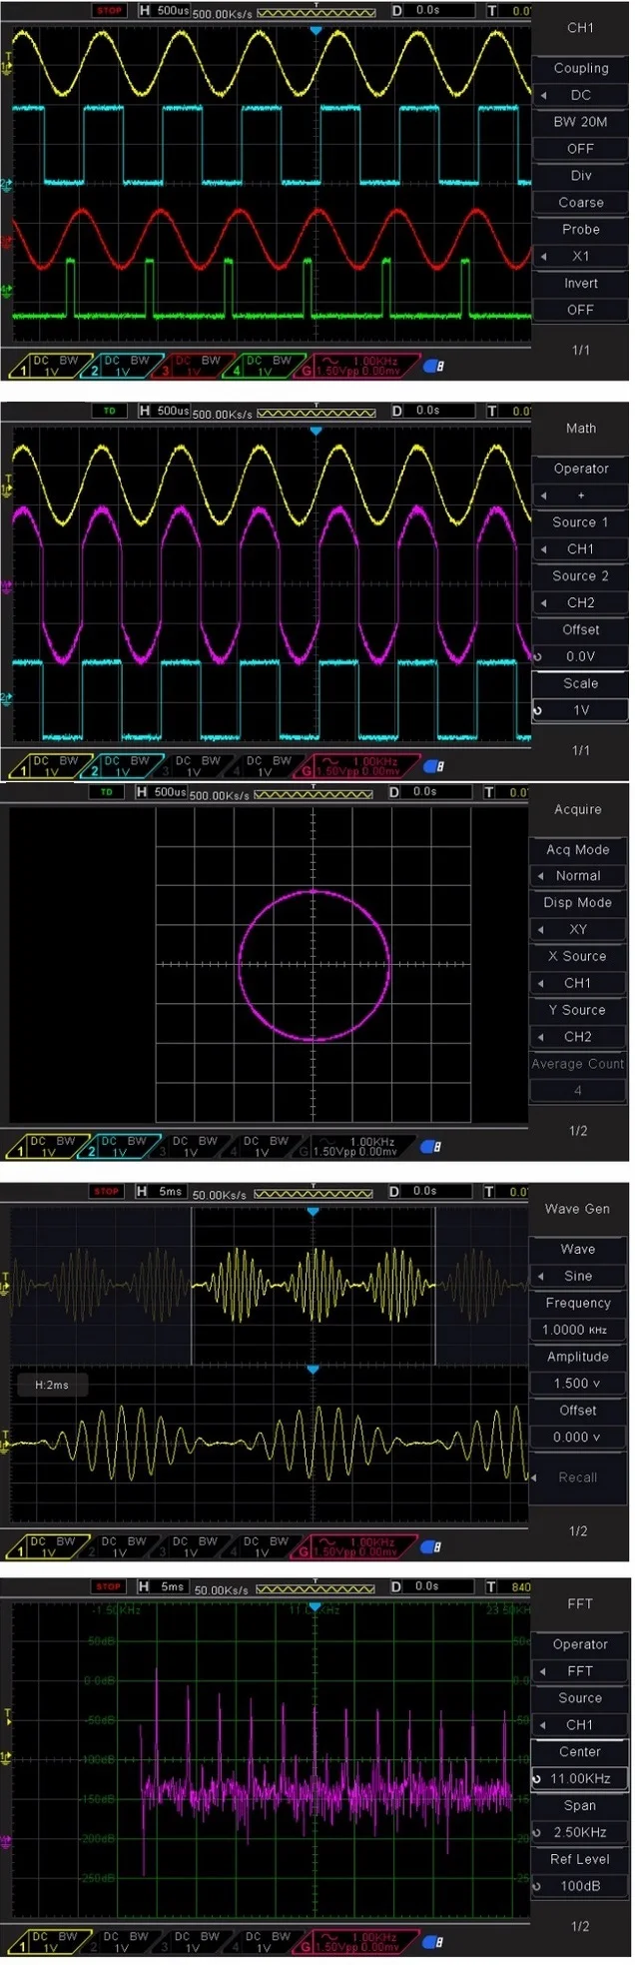Click the knob icon beside Center 11.00KHz

537,1779
